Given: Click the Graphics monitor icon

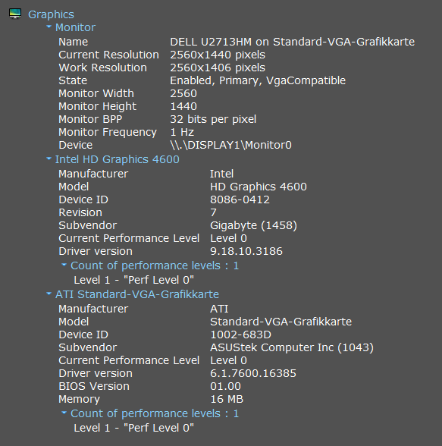Looking at the screenshot, I should [x=15, y=14].
